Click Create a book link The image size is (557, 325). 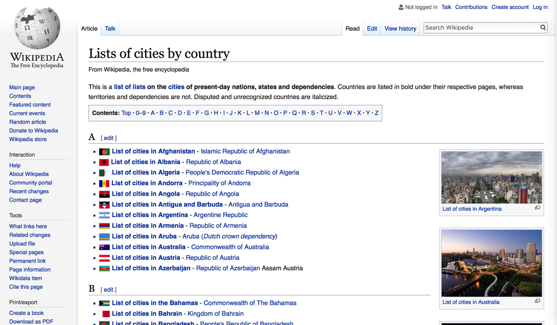point(26,313)
